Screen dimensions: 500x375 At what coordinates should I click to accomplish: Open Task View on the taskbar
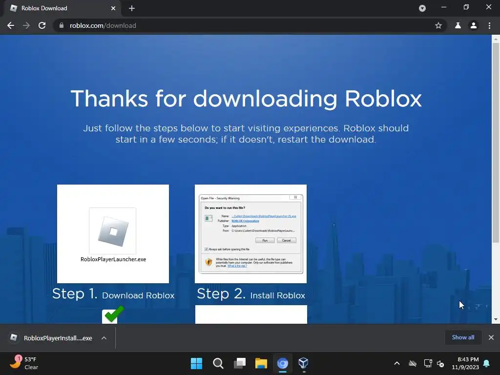[x=240, y=363]
